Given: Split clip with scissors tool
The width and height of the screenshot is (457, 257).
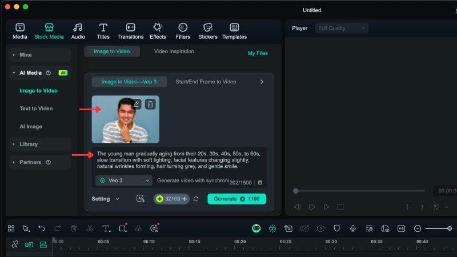Looking at the screenshot, I should 90,228.
